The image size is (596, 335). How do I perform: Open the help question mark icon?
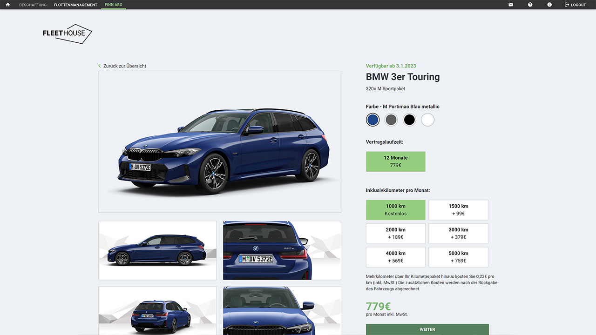tap(530, 5)
